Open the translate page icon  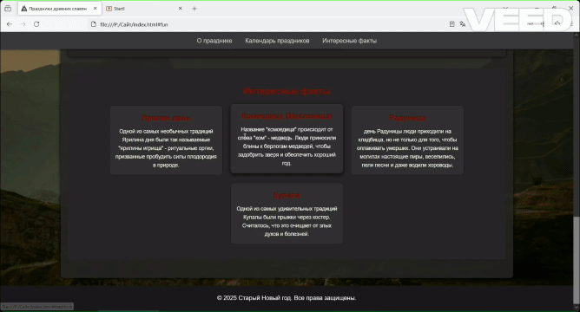(x=463, y=24)
